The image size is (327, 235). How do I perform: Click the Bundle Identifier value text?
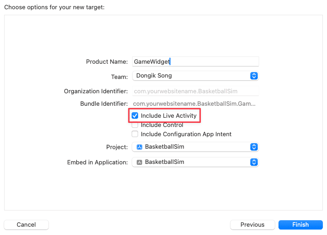tap(194, 103)
